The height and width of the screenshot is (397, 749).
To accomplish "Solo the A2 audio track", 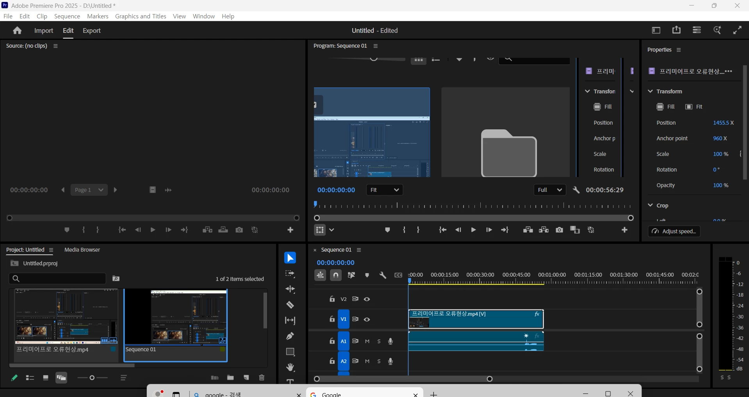I will 379,361.
